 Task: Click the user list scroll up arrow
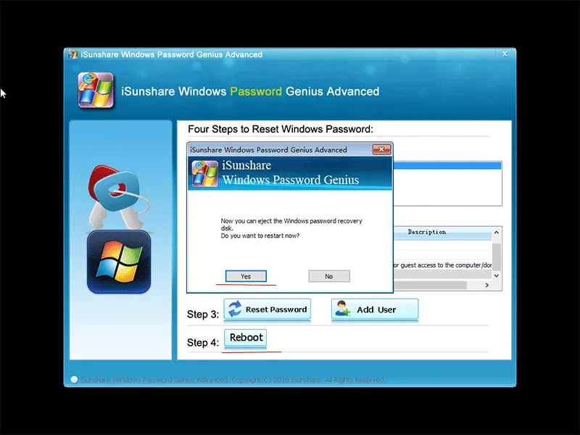[497, 232]
